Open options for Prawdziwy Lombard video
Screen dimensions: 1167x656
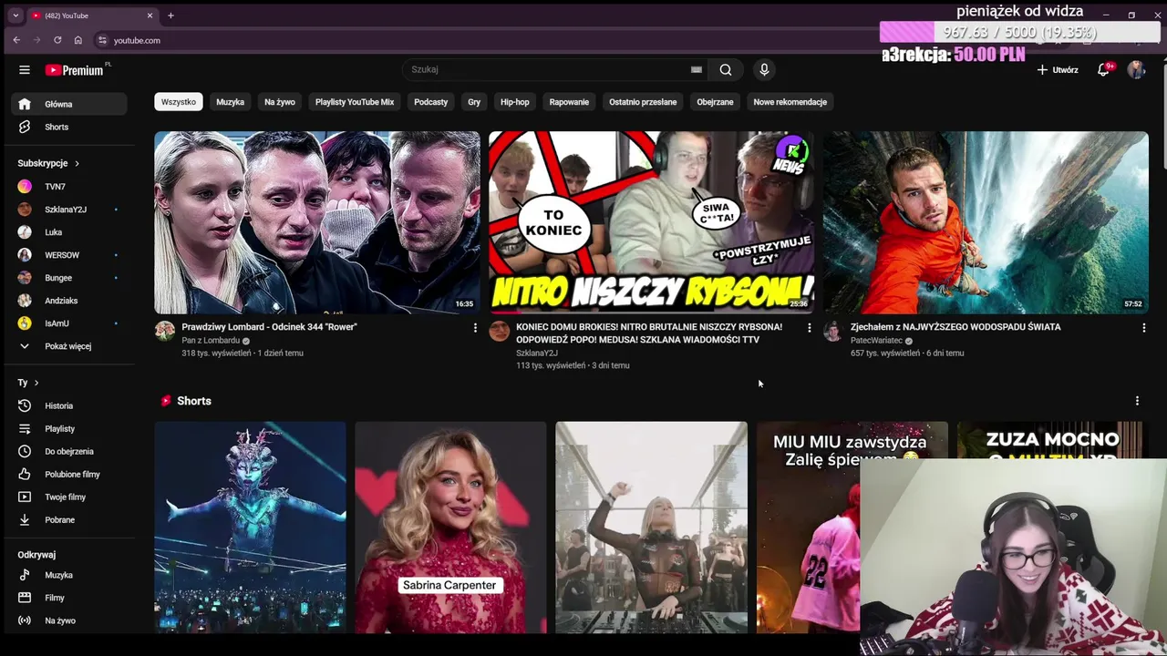(475, 328)
